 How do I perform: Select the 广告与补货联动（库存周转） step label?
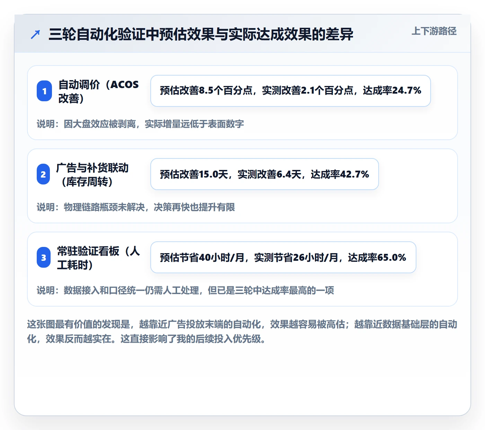[92, 174]
